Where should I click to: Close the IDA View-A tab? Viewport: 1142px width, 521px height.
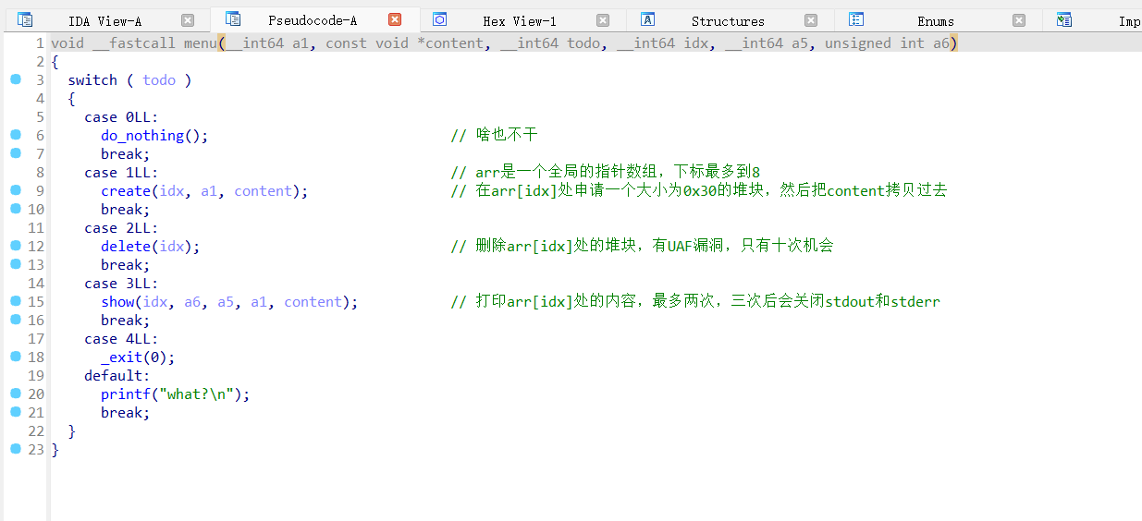click(x=188, y=20)
